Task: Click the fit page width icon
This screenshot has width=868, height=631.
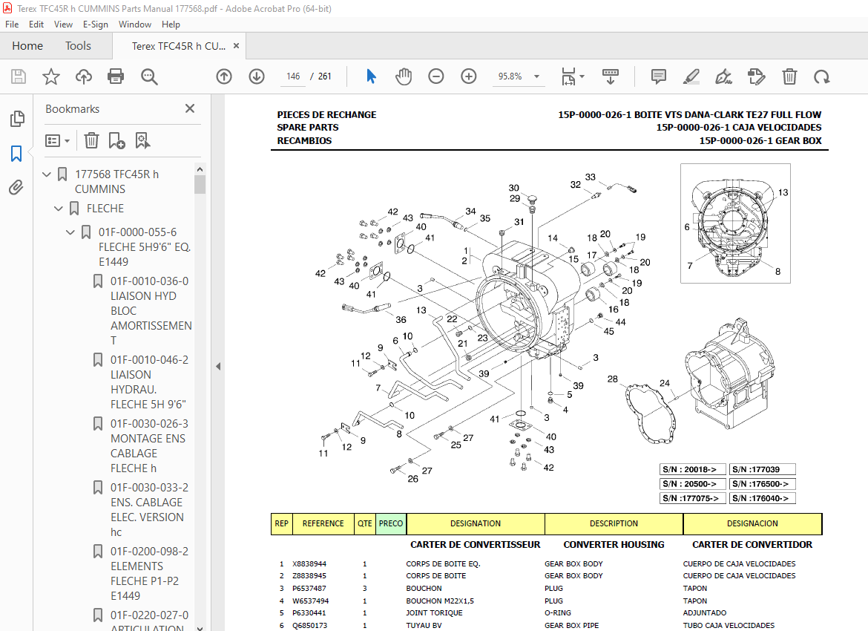Action: coord(568,76)
